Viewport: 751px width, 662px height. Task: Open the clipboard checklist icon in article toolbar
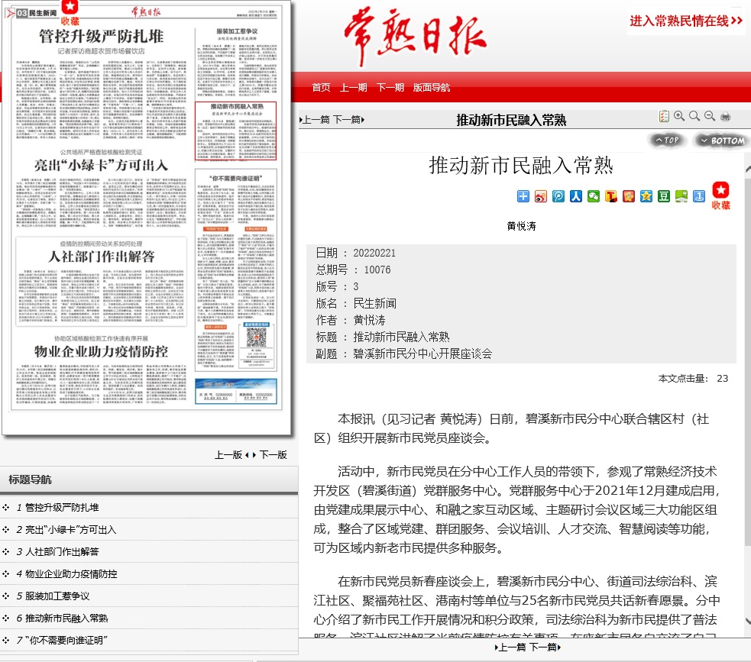664,116
